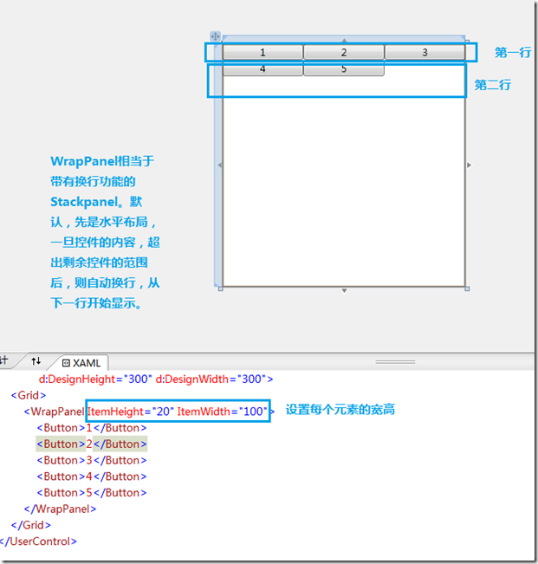Click the swap panes arrows icon
Viewport: 538px width, 564px height.
point(36,361)
